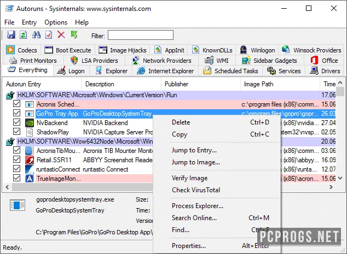This screenshot has height=254, width=347.
Task: Switch to the Winlogon tab
Action: click(x=257, y=50)
